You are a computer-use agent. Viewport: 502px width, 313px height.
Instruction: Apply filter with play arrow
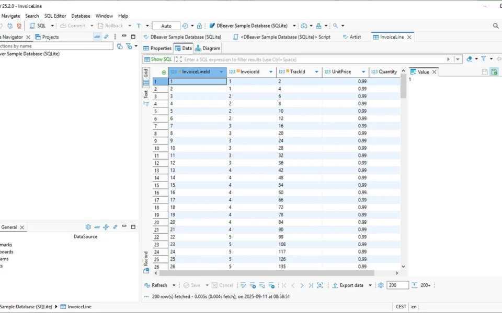448,59
